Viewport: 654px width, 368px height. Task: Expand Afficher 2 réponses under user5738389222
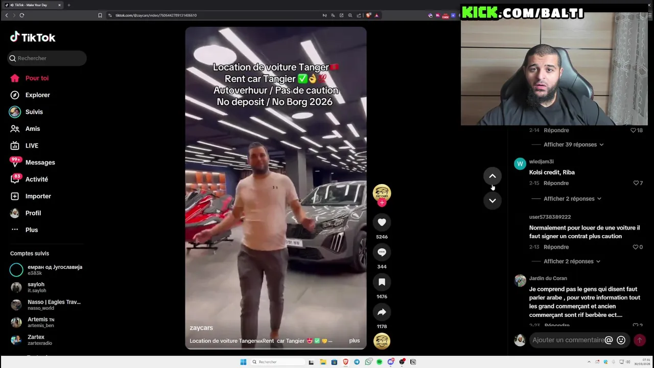coord(572,261)
